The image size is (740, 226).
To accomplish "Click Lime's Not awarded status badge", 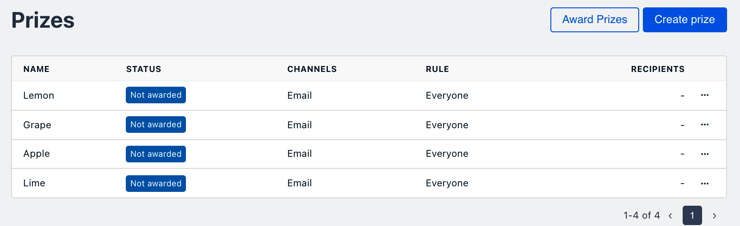I will 156,184.
